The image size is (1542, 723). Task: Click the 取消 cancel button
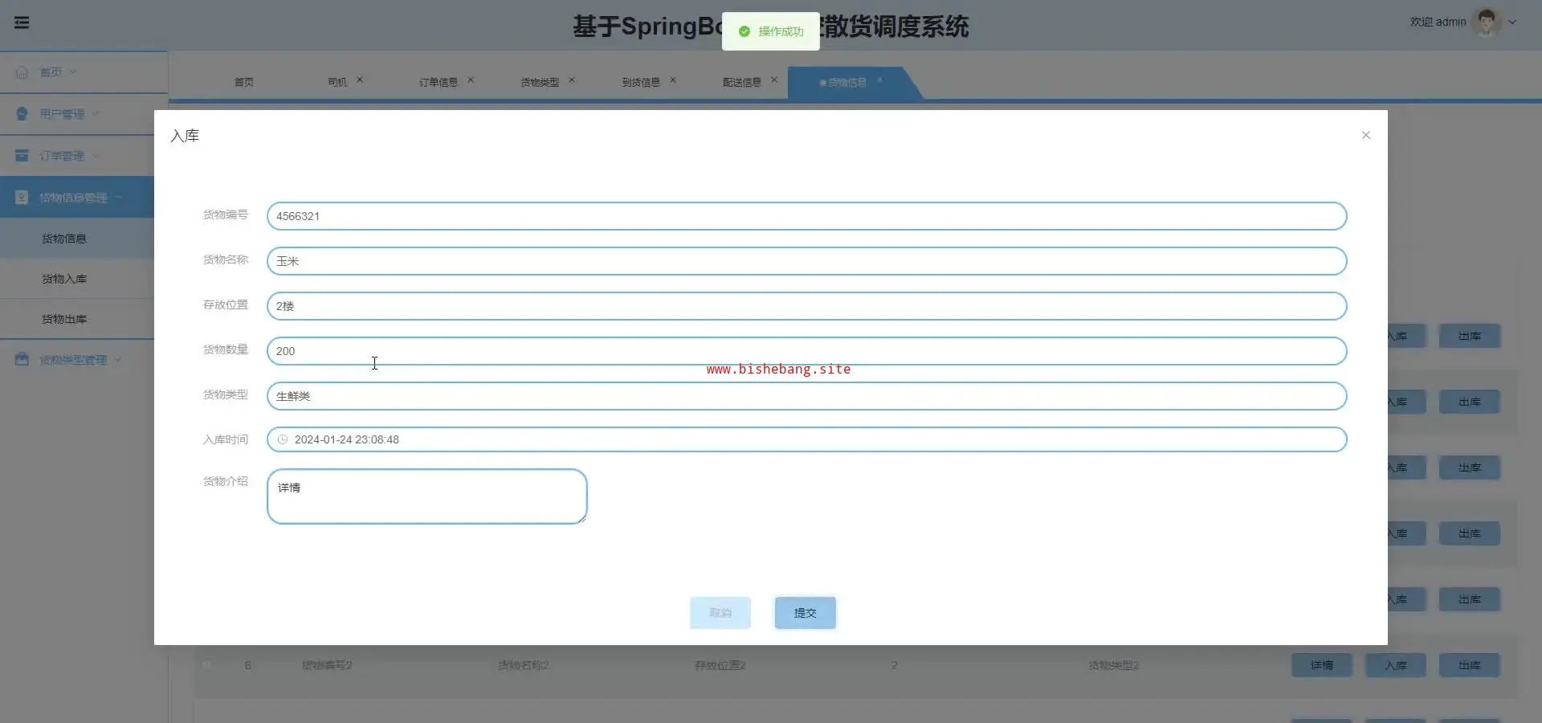tap(720, 613)
